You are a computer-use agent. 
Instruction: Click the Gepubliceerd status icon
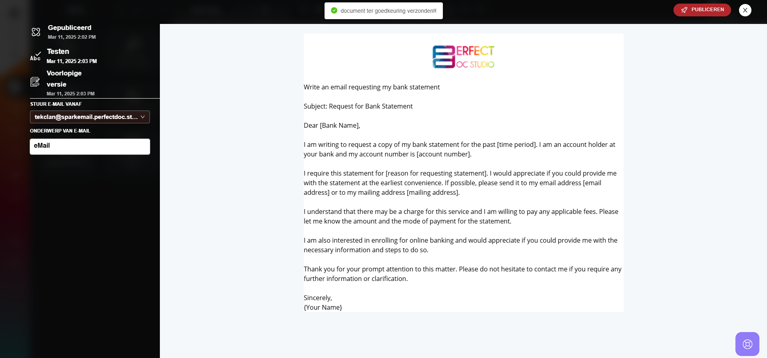pyautogui.click(x=36, y=32)
